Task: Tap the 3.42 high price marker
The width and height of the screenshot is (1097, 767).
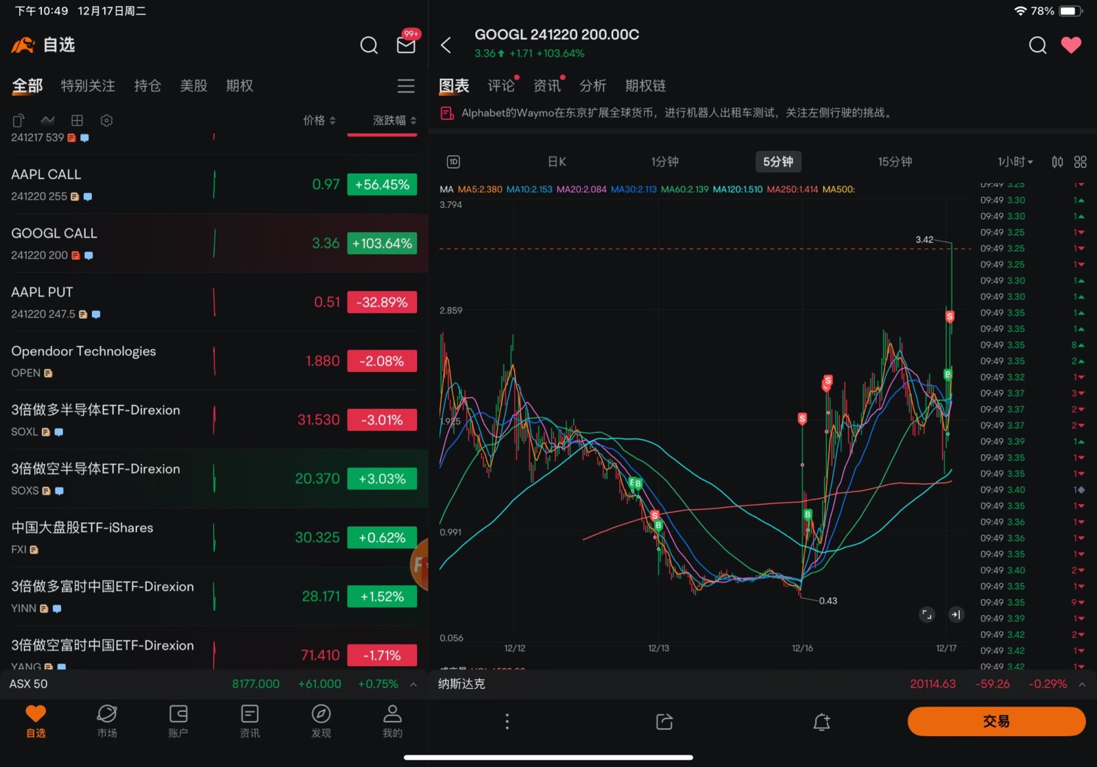Action: [x=924, y=239]
